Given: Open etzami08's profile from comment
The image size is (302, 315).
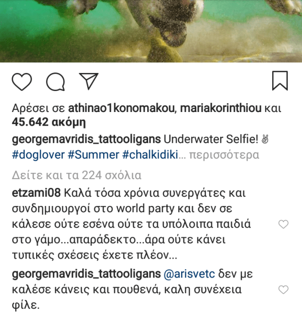Looking at the screenshot, I should [36, 193].
